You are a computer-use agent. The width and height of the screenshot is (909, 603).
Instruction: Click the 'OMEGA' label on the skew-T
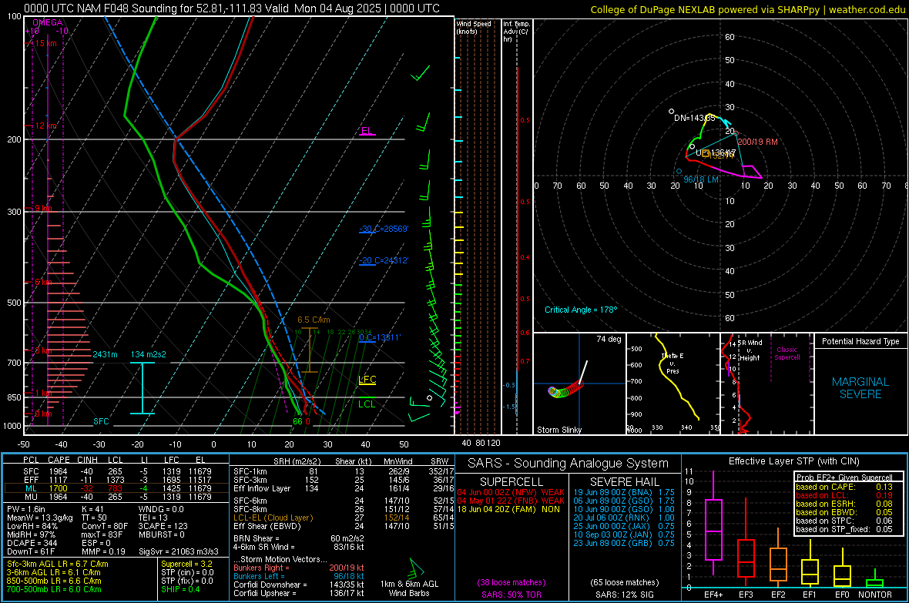[x=48, y=22]
